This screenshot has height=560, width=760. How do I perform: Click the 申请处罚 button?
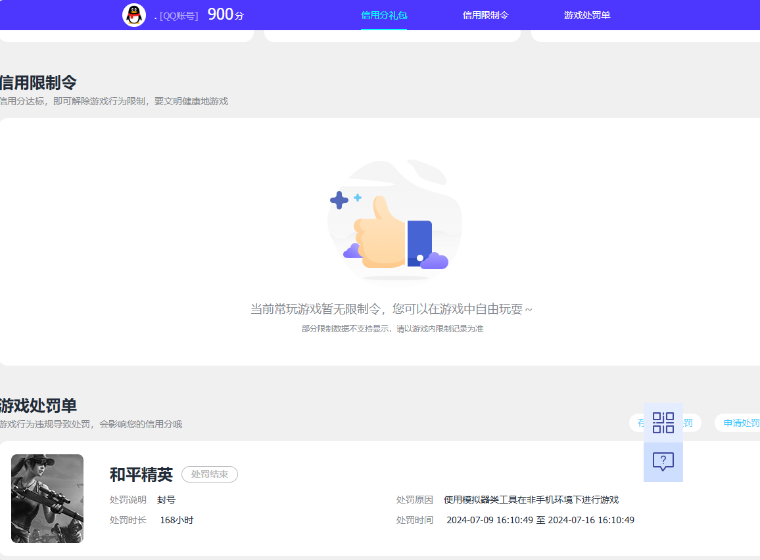738,423
